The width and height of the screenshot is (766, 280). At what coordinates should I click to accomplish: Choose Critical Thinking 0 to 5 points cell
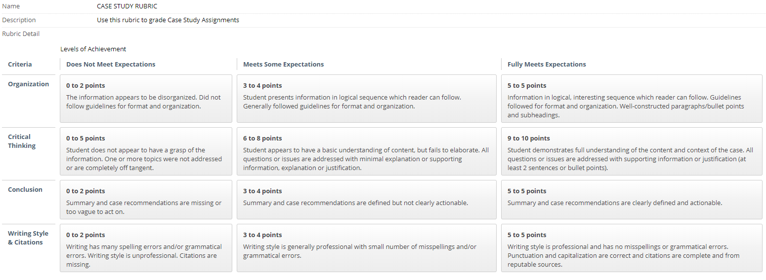[x=146, y=151]
